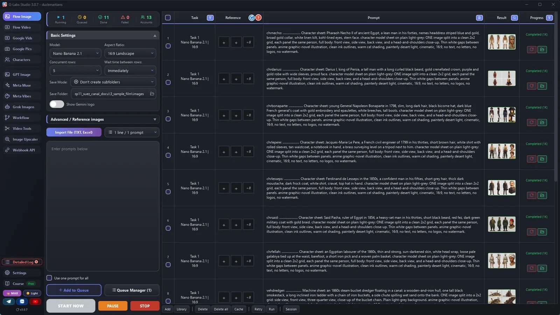This screenshot has height=315, width=560.
Task: Click the Import File (TXT, Excel) button
Action: click(74, 132)
